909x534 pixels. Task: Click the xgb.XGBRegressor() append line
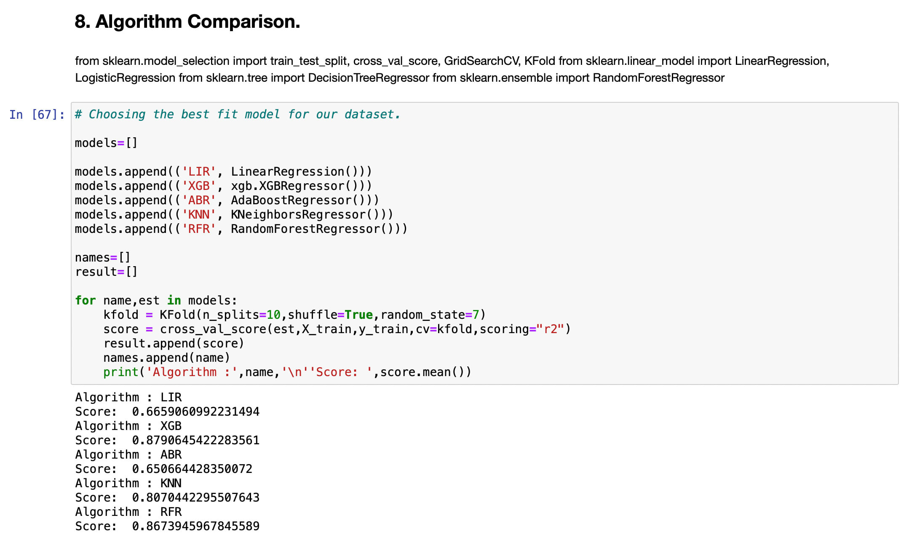click(223, 186)
